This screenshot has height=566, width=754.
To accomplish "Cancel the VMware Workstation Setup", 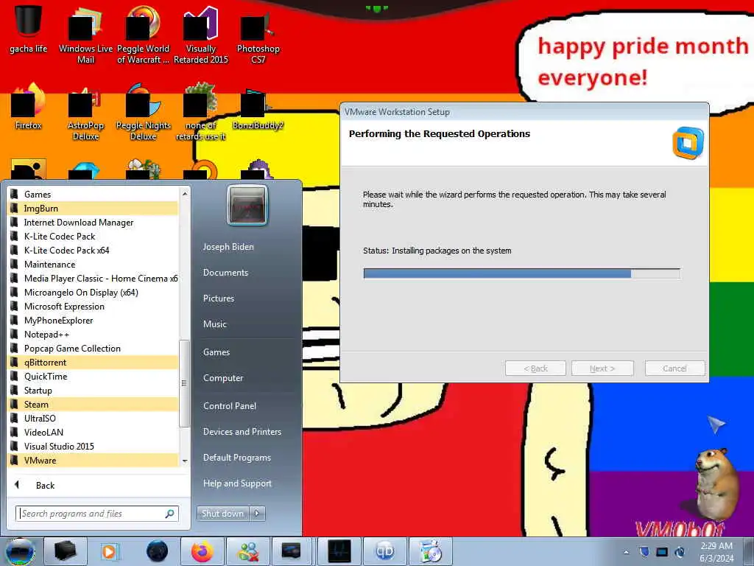I will (x=674, y=368).
